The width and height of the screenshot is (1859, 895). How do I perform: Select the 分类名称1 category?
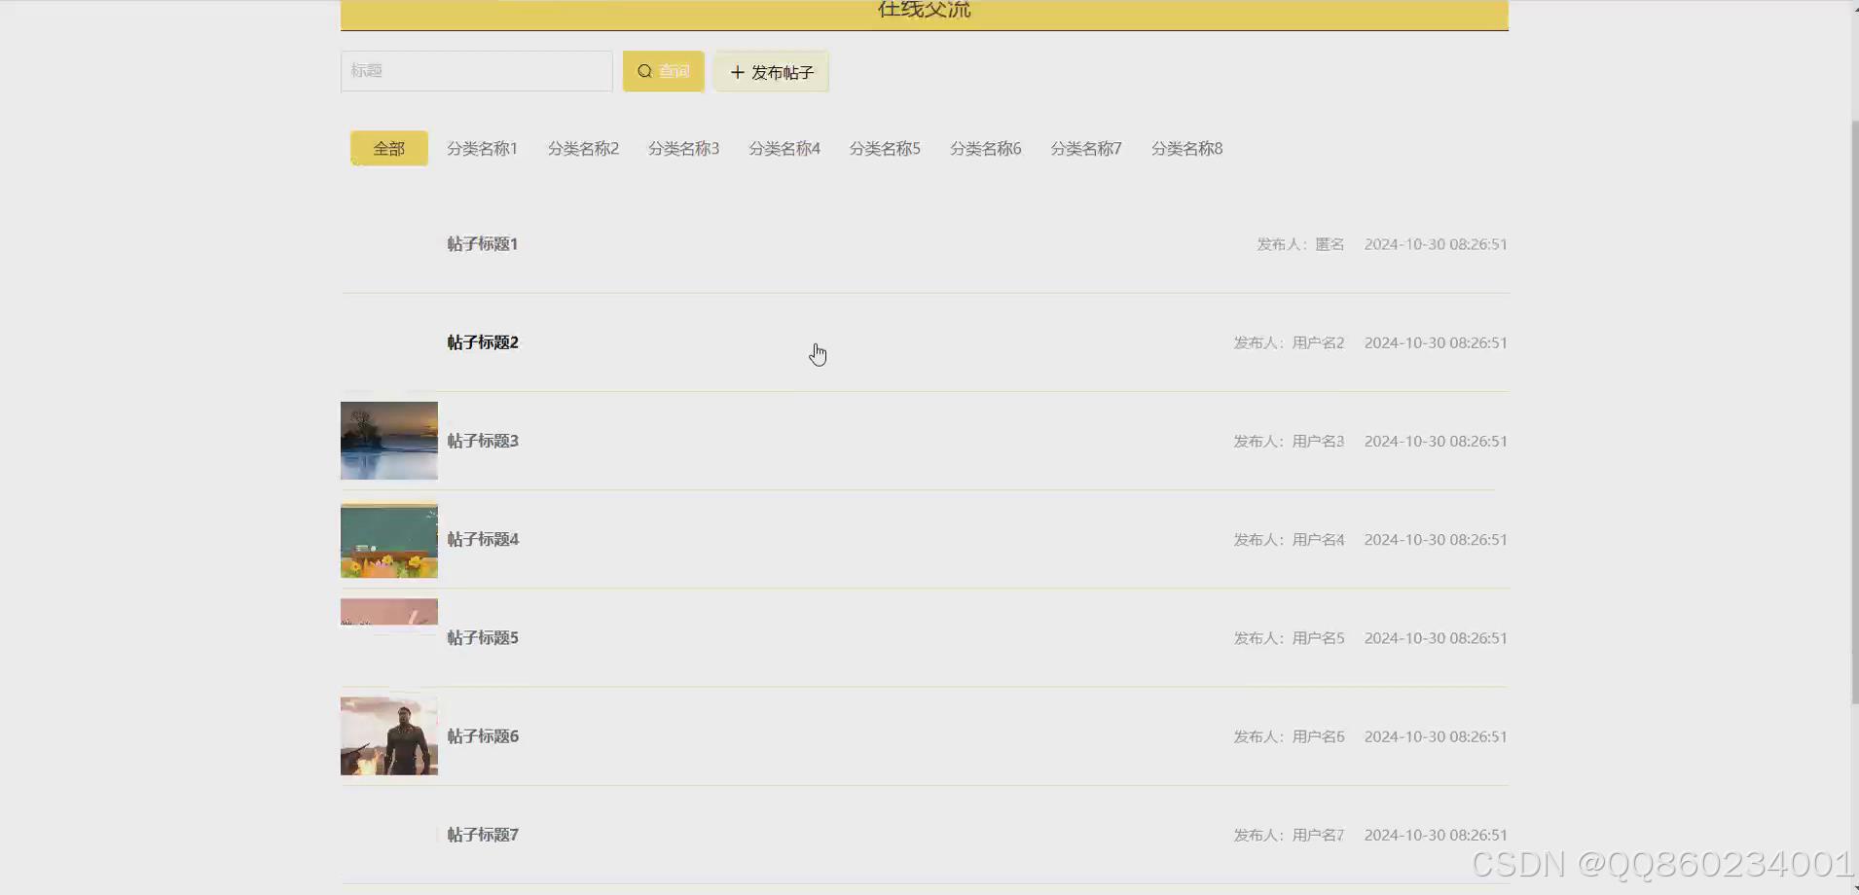[x=482, y=148]
